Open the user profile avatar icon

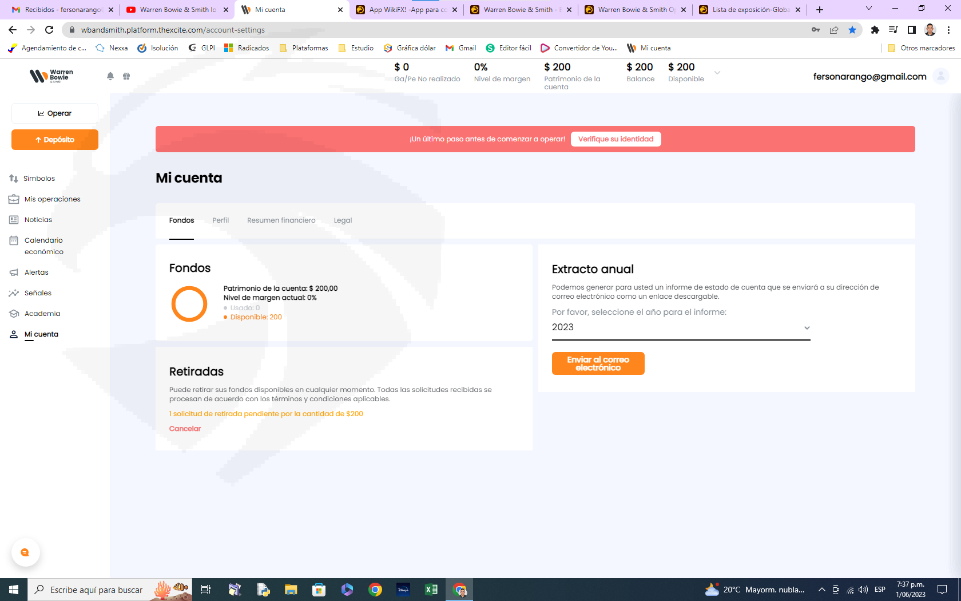point(940,76)
